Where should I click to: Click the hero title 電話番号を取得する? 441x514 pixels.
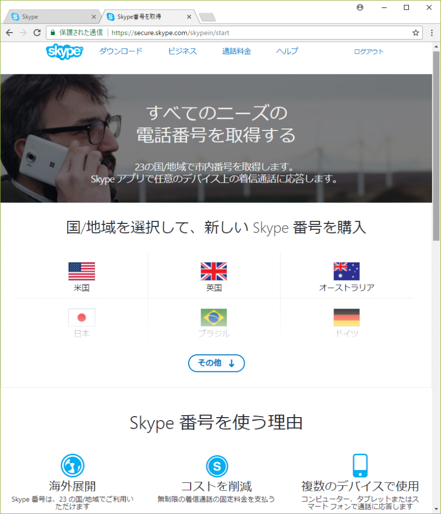216,135
